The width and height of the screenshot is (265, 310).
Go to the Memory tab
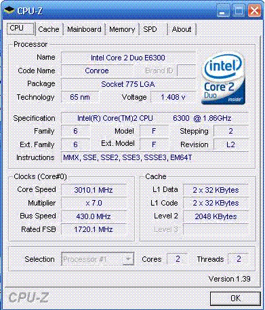pyautogui.click(x=122, y=29)
